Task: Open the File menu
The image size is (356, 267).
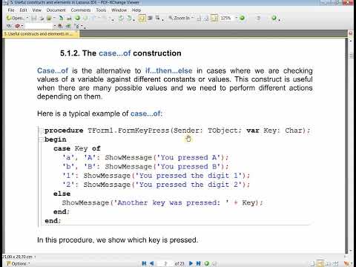Action: pyautogui.click(x=11, y=10)
